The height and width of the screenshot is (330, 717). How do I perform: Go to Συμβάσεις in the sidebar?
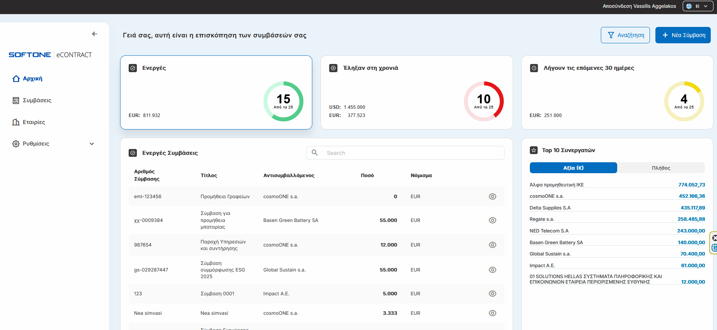[37, 101]
